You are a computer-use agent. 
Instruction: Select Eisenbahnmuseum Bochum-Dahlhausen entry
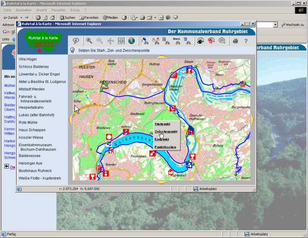pyautogui.click(x=37, y=147)
